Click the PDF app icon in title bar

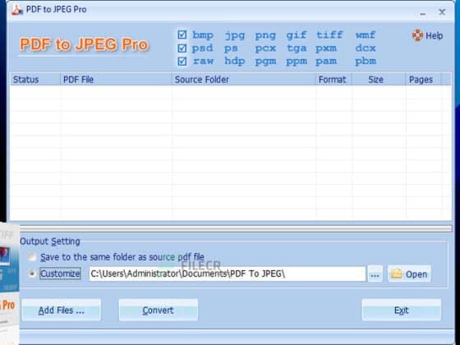pyautogui.click(x=17, y=9)
